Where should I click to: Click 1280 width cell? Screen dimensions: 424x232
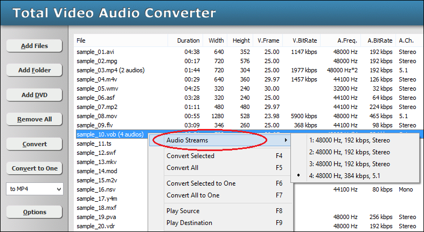218,116
